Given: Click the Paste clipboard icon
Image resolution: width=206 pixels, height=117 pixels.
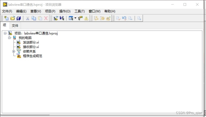Looking at the screenshot, I should [x=40, y=18].
